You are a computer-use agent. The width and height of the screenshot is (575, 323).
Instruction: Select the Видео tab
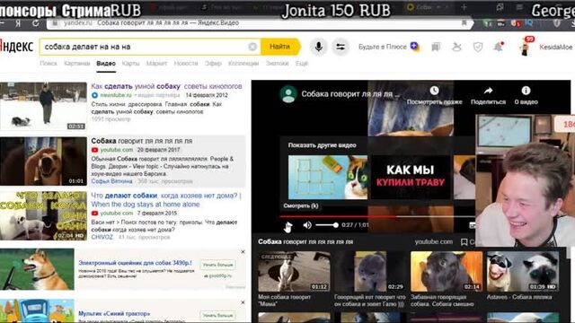(x=106, y=64)
